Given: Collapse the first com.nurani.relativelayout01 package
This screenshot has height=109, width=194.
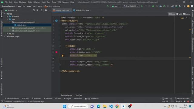Looking at the screenshot, I should point(10,22).
